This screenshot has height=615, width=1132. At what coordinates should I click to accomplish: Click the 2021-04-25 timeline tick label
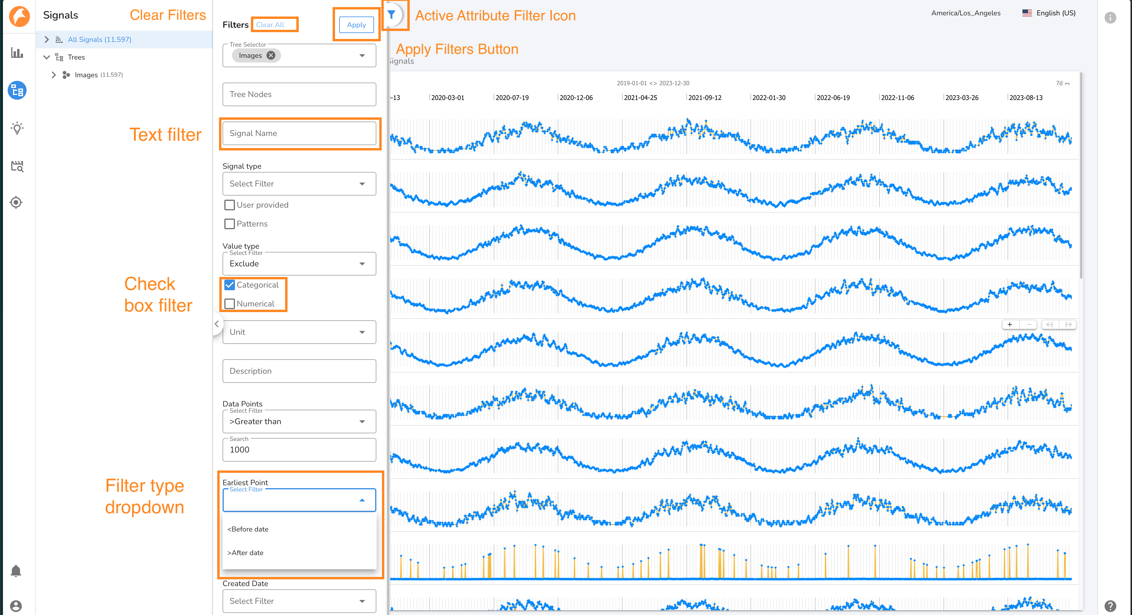tap(640, 98)
